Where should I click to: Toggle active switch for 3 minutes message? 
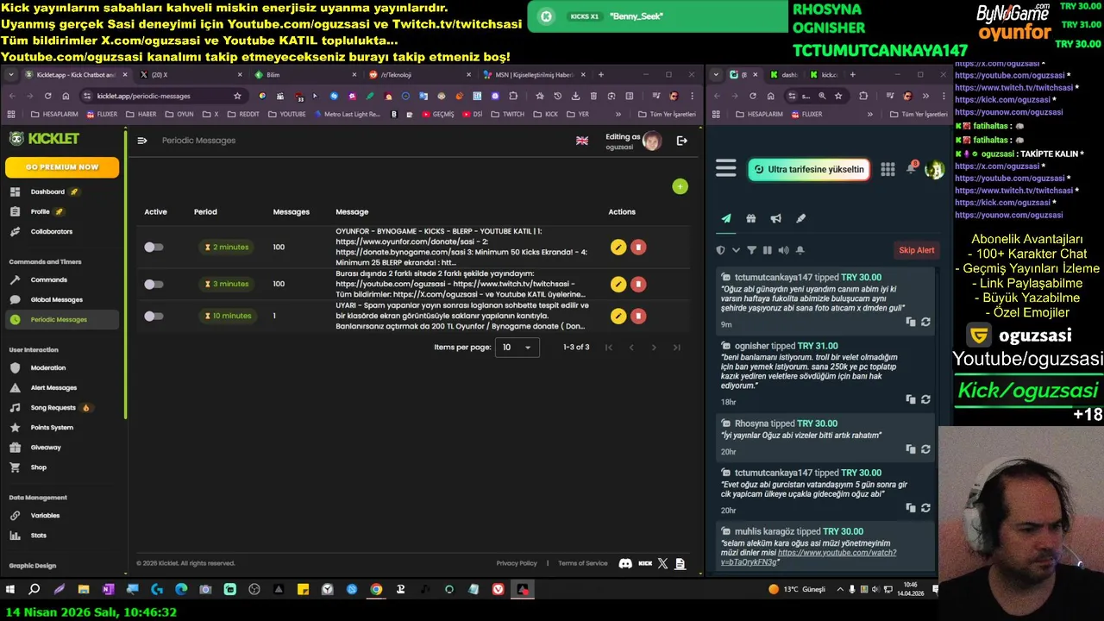coord(154,284)
